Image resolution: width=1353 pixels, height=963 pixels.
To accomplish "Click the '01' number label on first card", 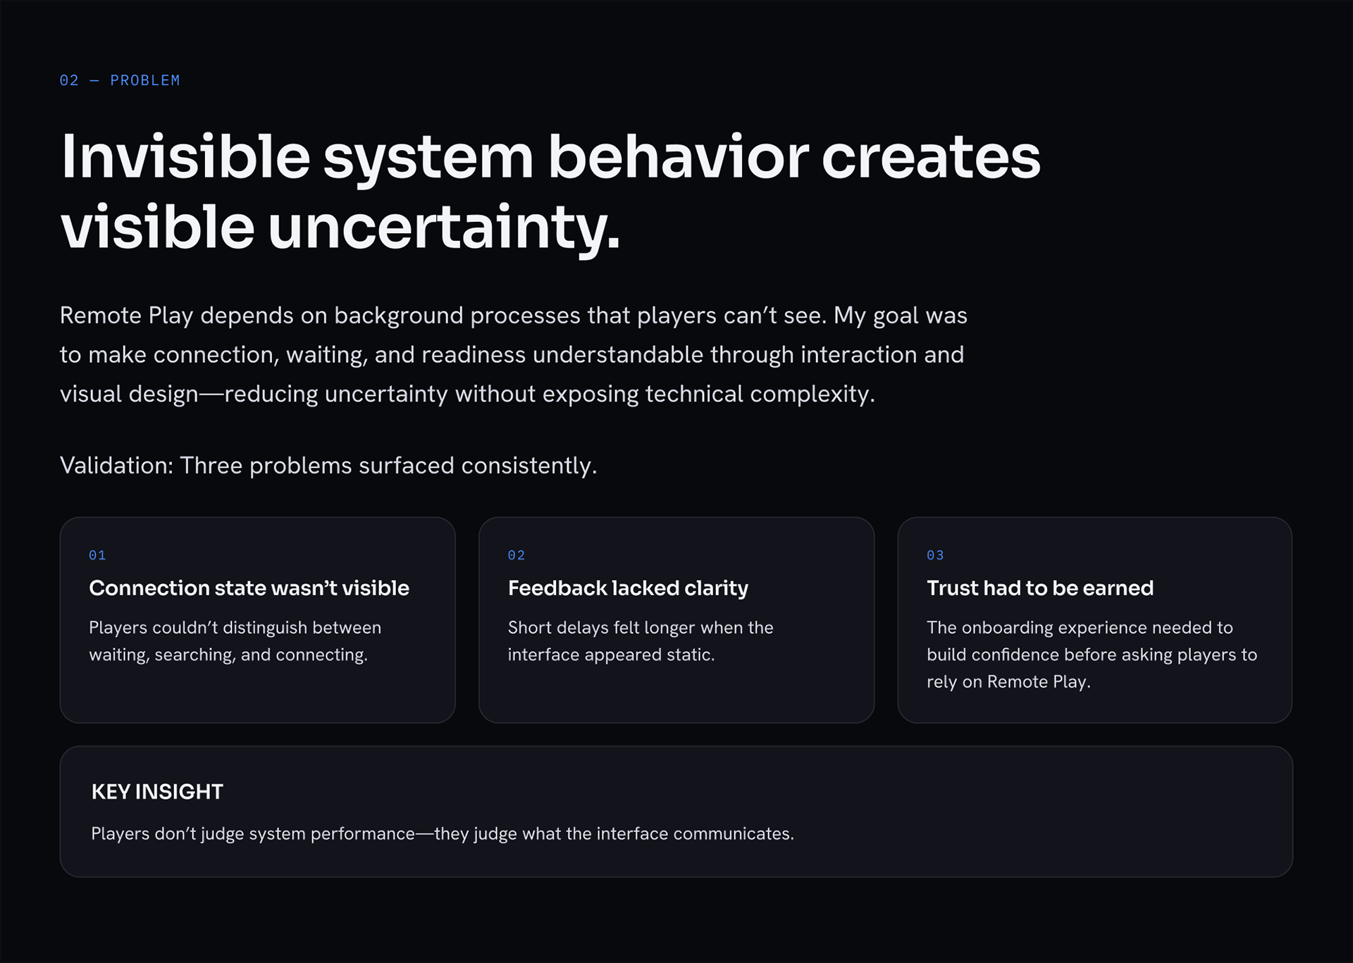I will [97, 555].
